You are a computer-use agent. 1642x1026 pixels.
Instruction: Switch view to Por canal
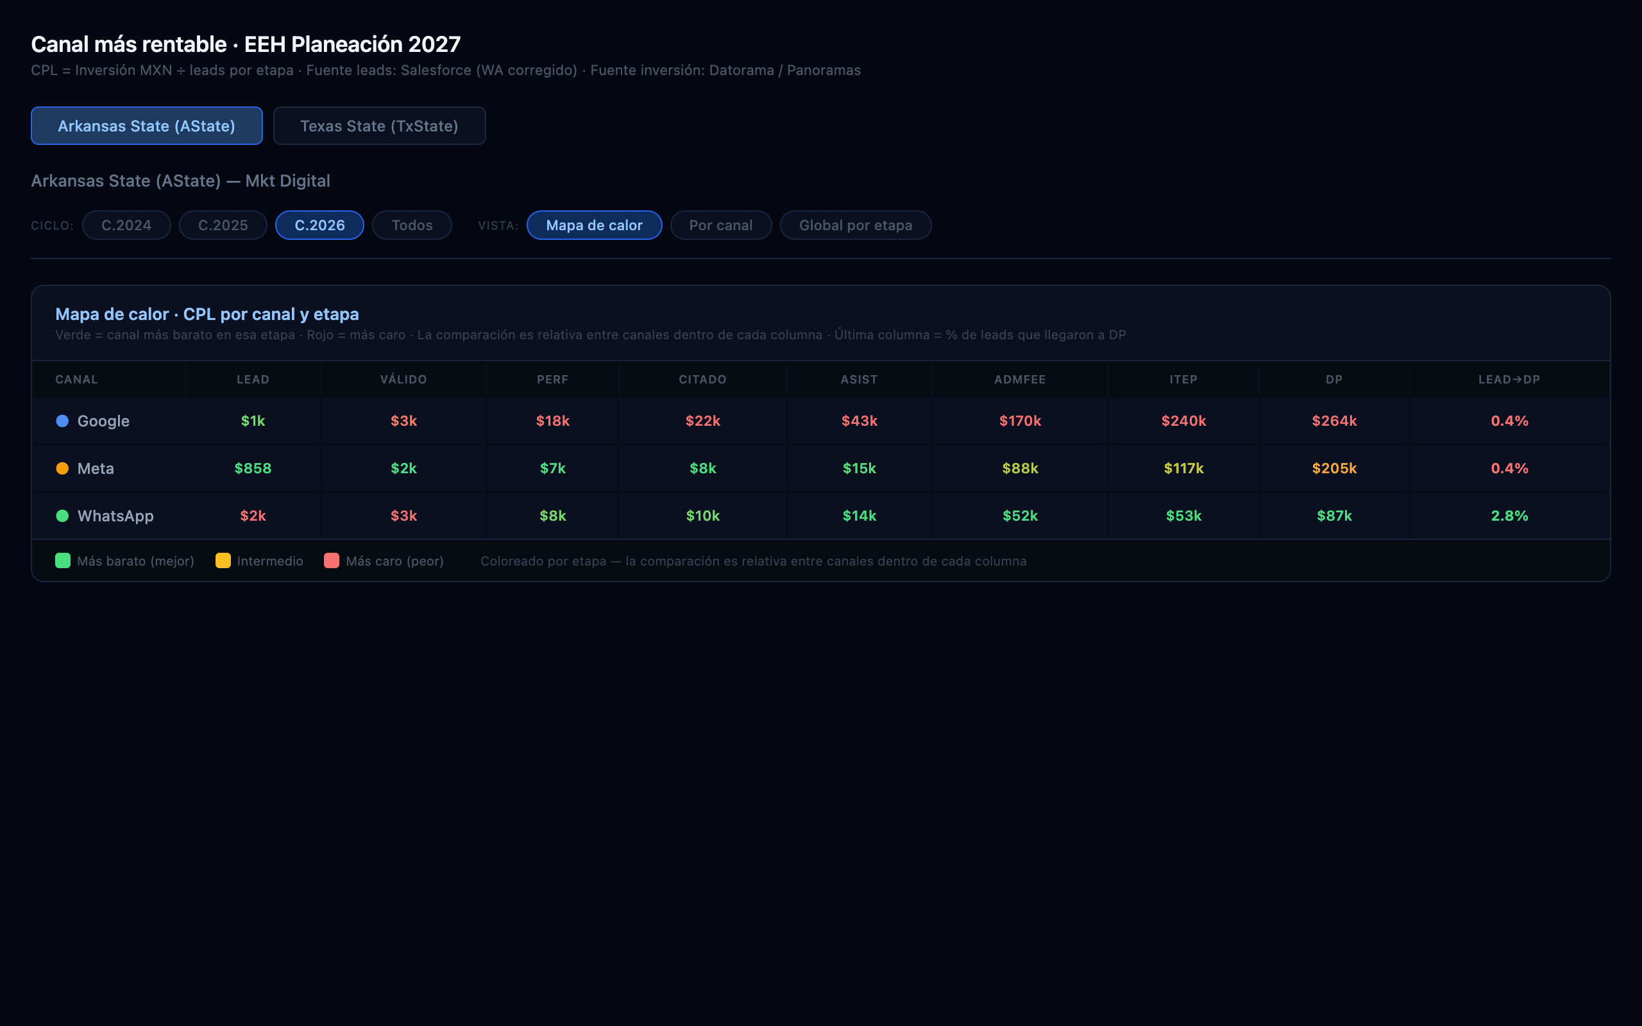point(720,225)
